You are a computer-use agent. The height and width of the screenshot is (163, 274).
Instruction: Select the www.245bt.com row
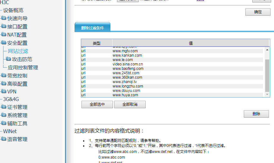pyautogui.click(x=172, y=73)
